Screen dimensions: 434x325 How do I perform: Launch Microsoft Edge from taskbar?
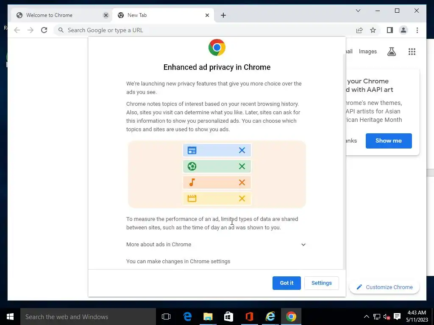[187, 317]
